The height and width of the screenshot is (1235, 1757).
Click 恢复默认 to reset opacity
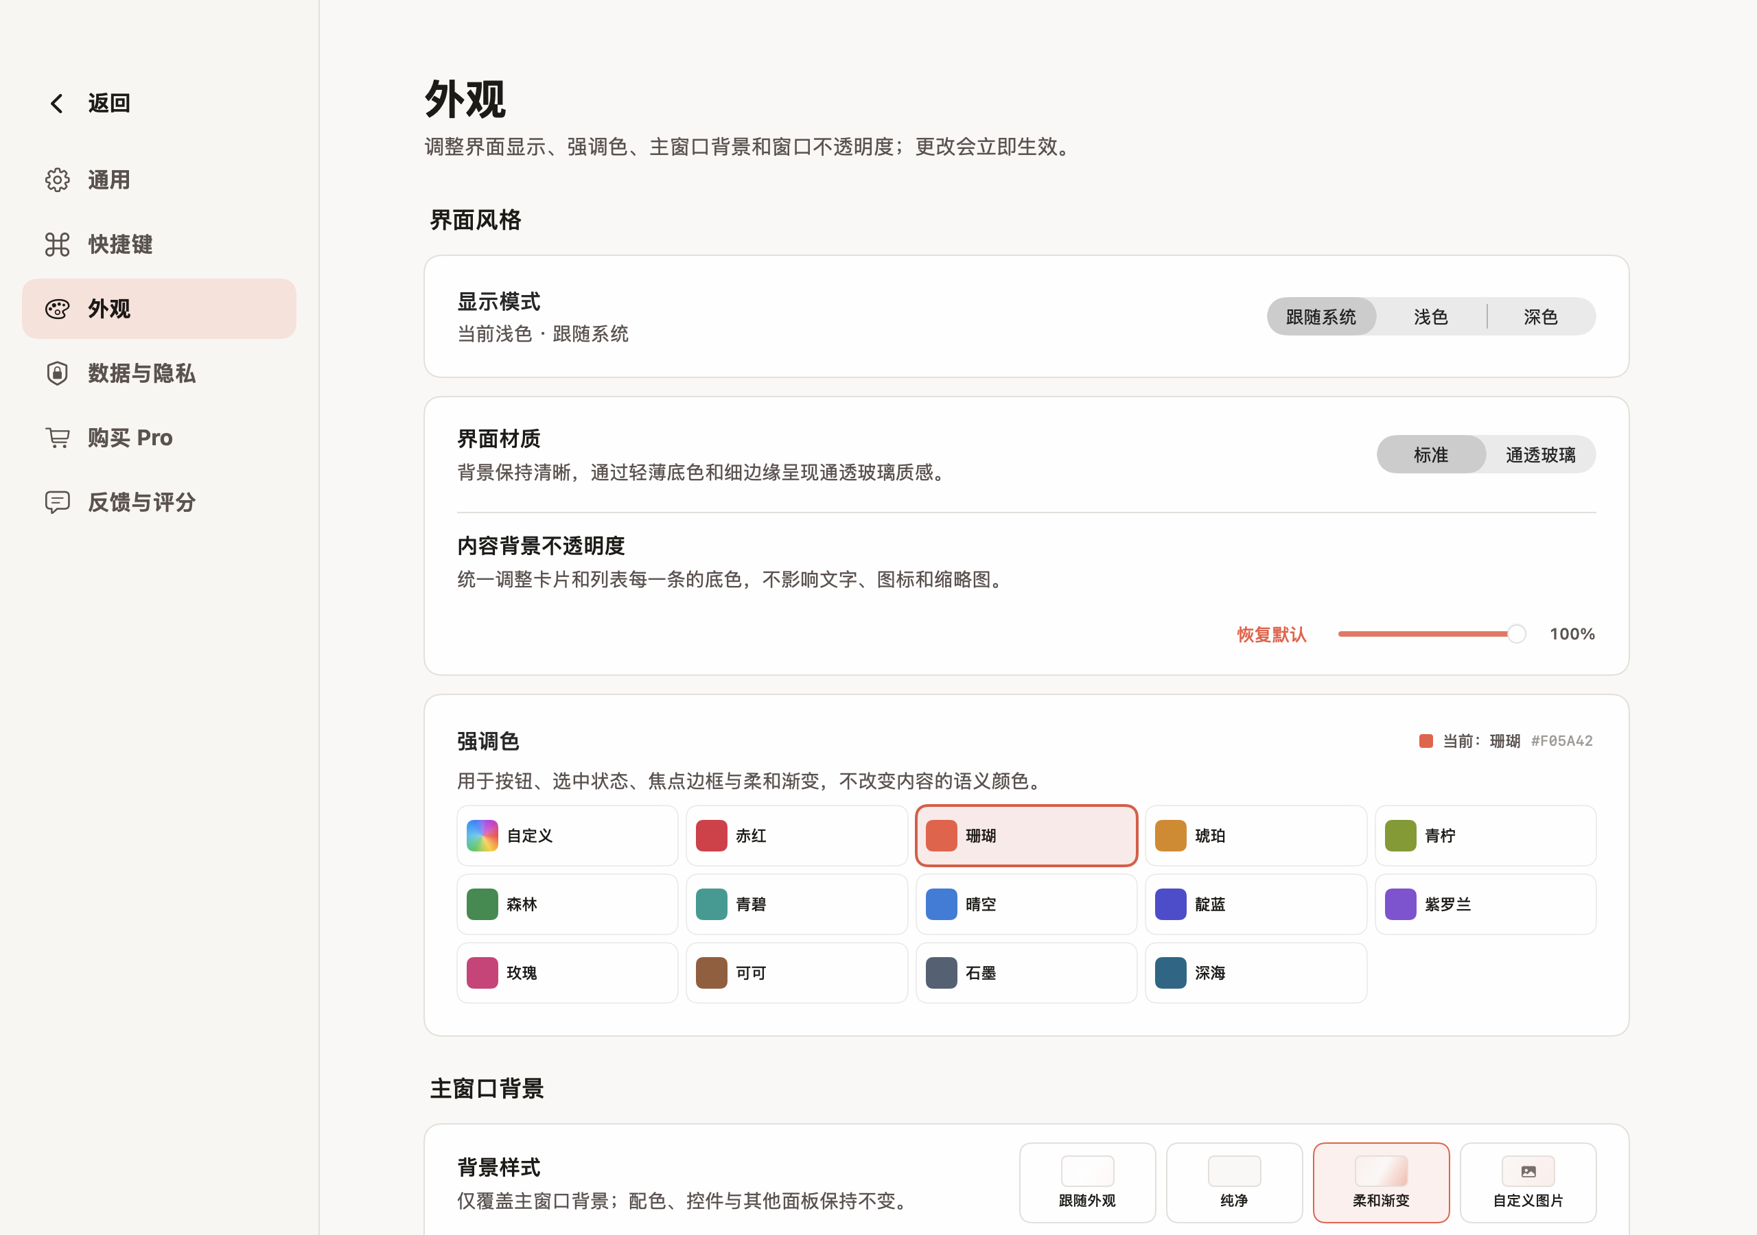1271,635
